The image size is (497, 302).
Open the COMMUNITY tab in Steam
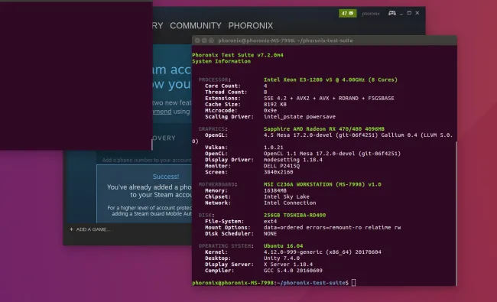(196, 26)
